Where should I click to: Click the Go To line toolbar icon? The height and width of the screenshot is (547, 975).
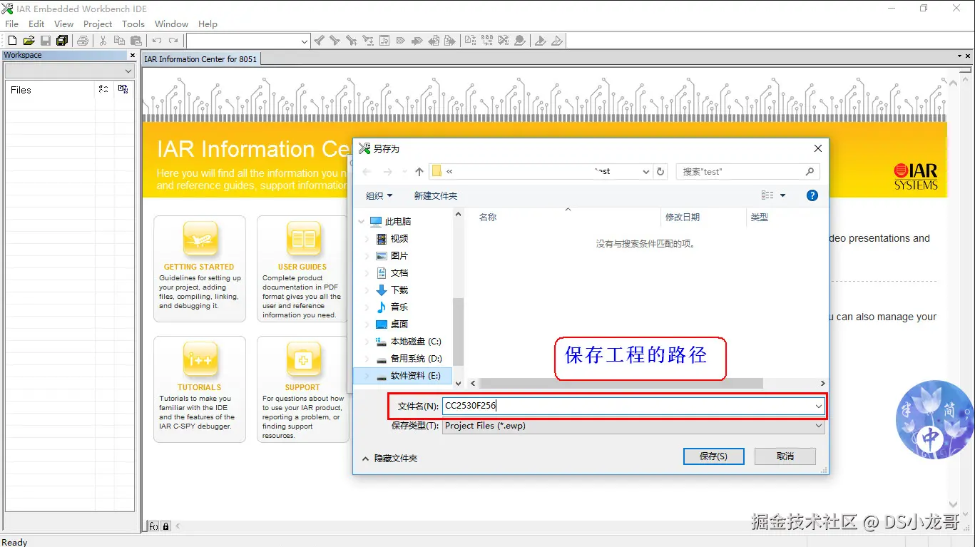pos(384,41)
